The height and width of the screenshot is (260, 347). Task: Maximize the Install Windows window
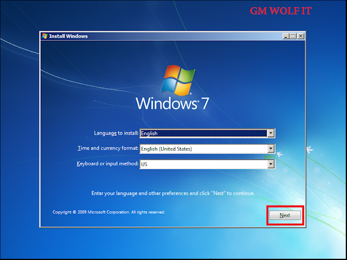coord(293,36)
